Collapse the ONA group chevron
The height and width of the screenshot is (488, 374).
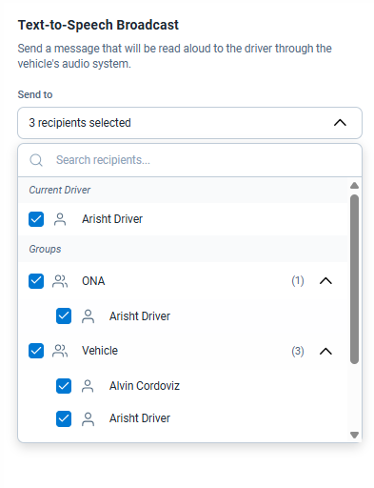click(x=325, y=281)
